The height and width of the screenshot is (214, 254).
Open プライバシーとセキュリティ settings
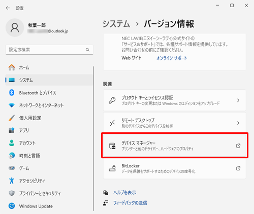click(x=49, y=193)
